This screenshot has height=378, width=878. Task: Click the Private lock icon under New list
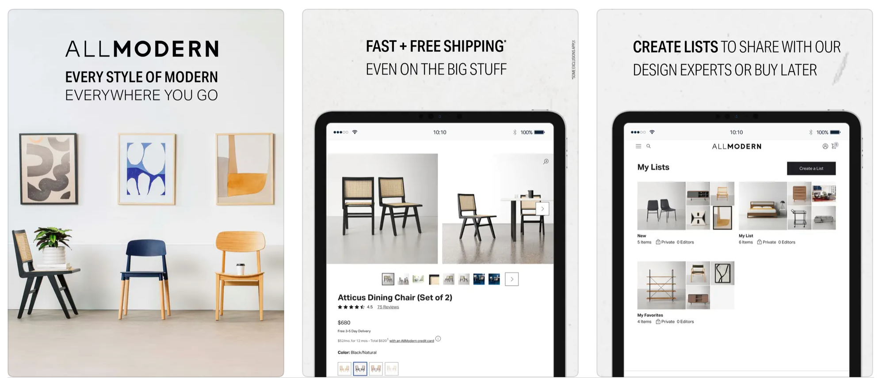click(658, 242)
